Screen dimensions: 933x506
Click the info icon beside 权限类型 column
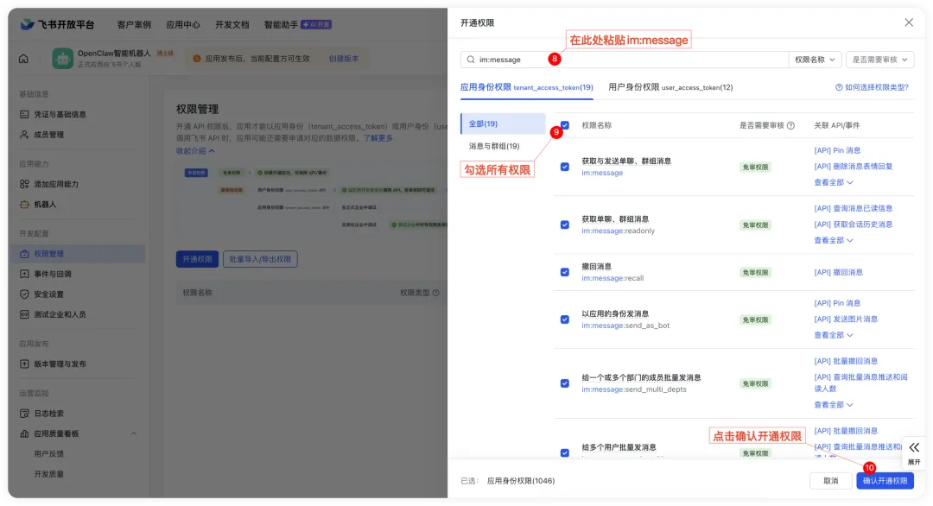click(435, 293)
